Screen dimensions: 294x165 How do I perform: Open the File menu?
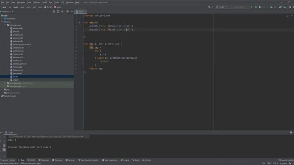coord(2,2)
